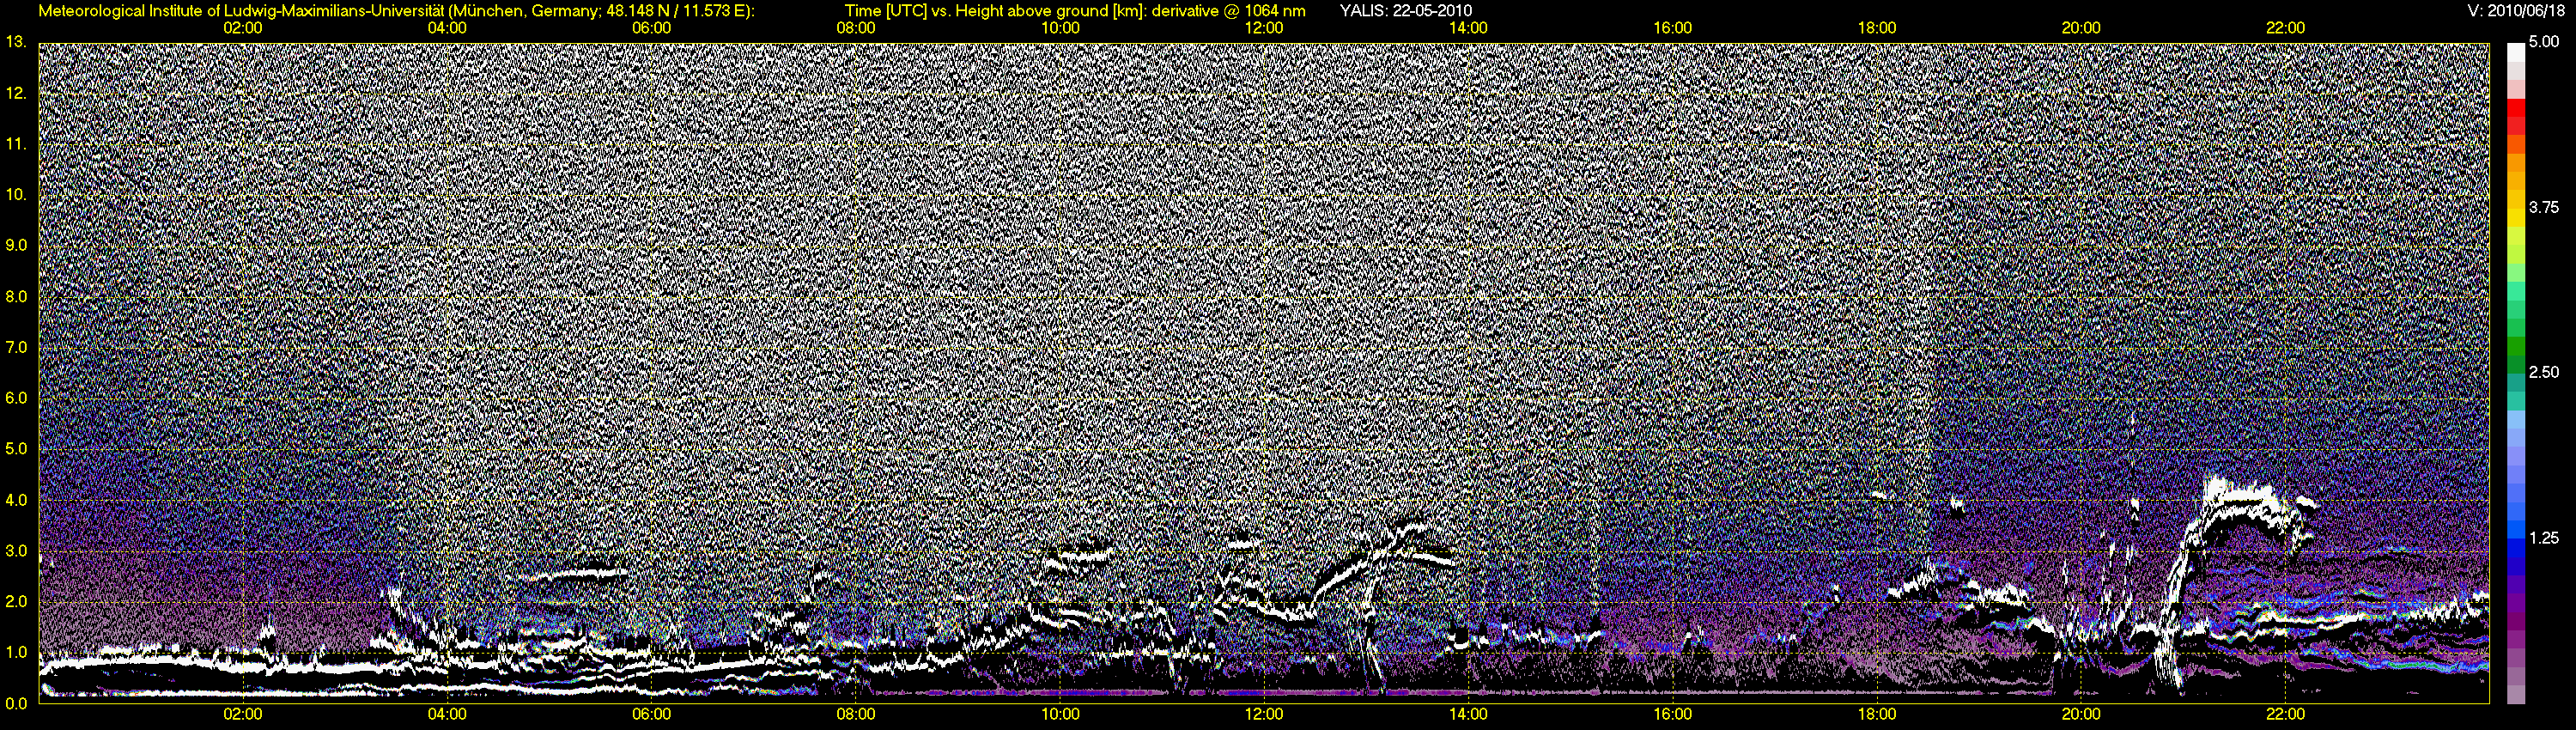
Task: Click the 'Meteorological Institute of Ludwig-Maximilians-Universität' header text
Action: pyautogui.click(x=242, y=10)
